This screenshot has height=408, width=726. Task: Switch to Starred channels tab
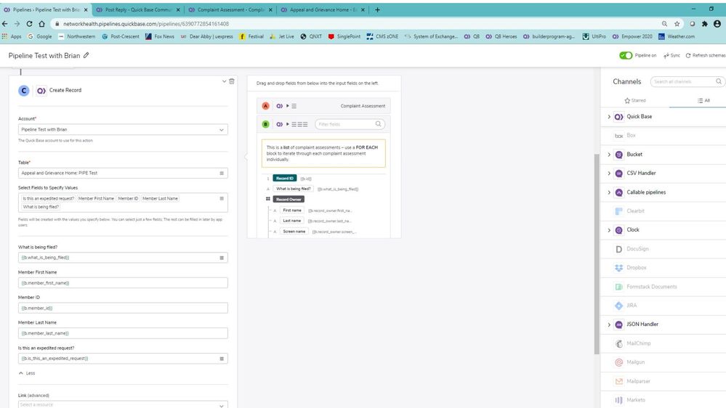(x=634, y=100)
